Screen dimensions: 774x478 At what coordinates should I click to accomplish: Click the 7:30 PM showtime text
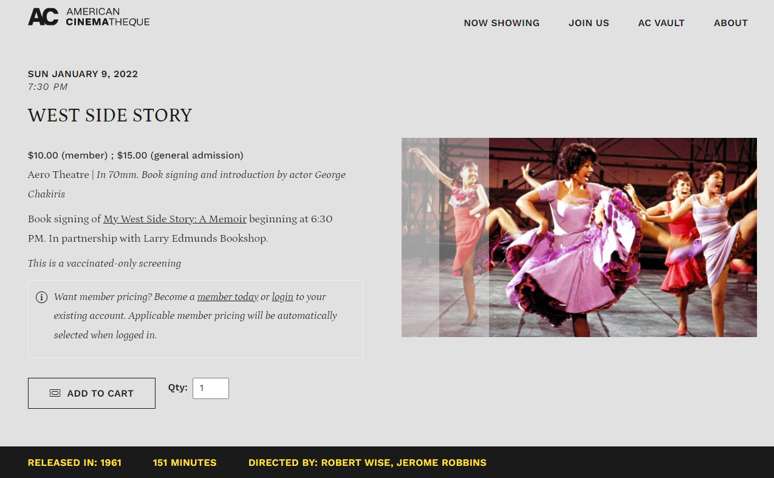point(47,87)
